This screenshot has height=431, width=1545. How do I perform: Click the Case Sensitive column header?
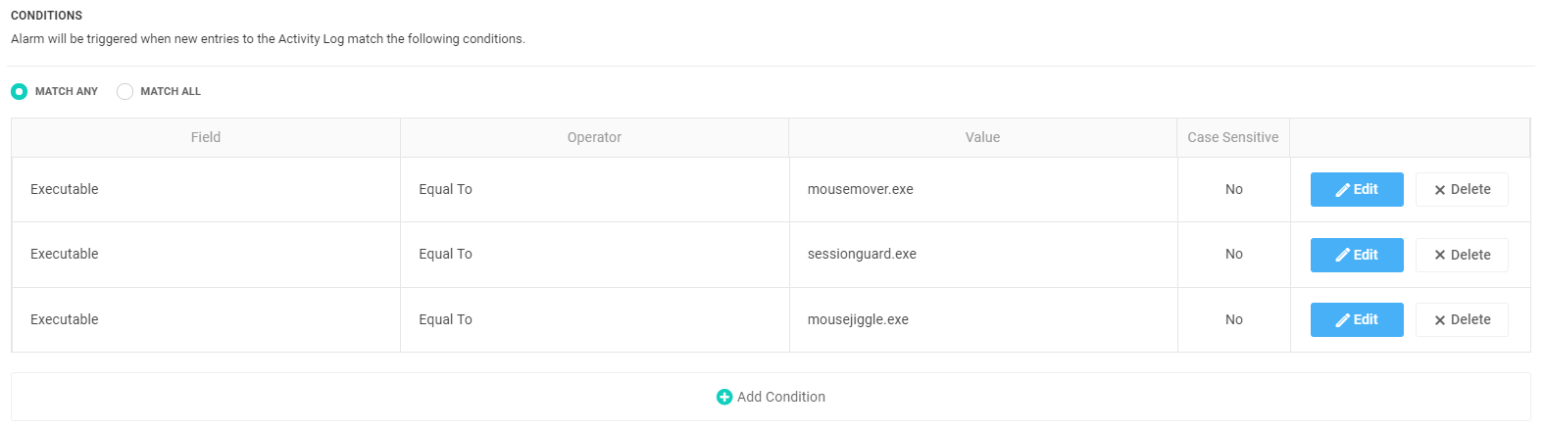click(1233, 137)
